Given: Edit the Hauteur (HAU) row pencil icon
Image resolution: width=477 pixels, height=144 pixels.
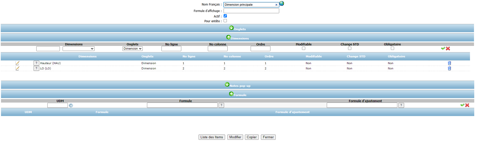Looking at the screenshot, I should (x=17, y=63).
